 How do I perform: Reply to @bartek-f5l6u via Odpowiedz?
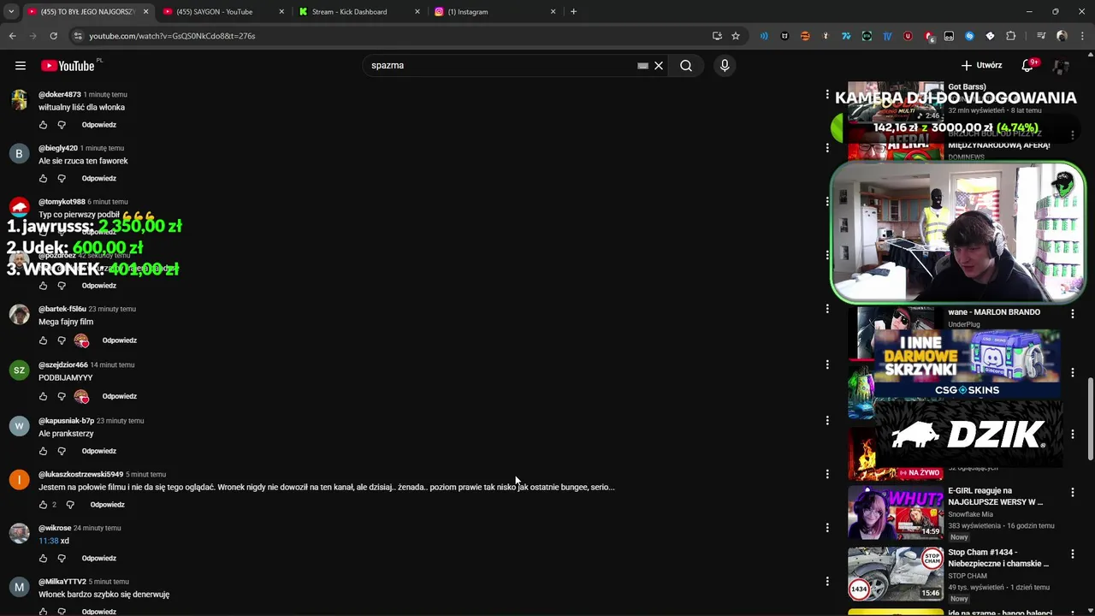tap(120, 341)
